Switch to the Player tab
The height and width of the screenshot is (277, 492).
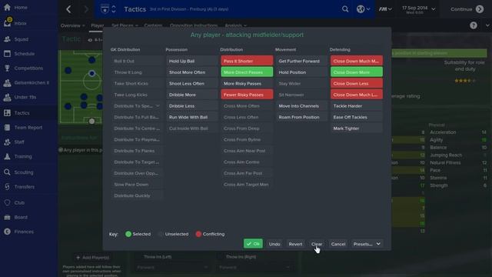(98, 25)
